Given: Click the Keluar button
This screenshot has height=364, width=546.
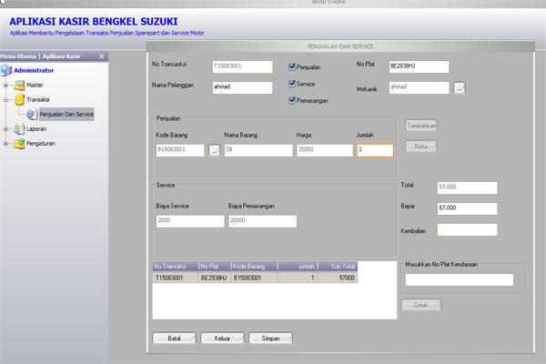Looking at the screenshot, I should pos(223,339).
